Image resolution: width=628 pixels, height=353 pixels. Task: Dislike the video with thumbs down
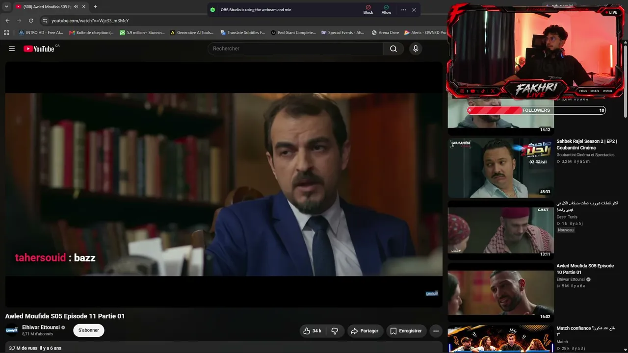coord(335,331)
